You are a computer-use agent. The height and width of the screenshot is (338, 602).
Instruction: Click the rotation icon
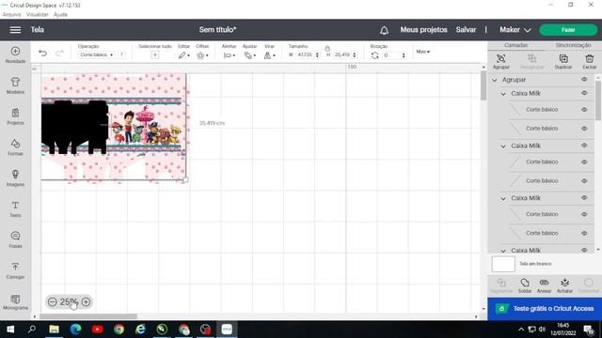coord(374,55)
